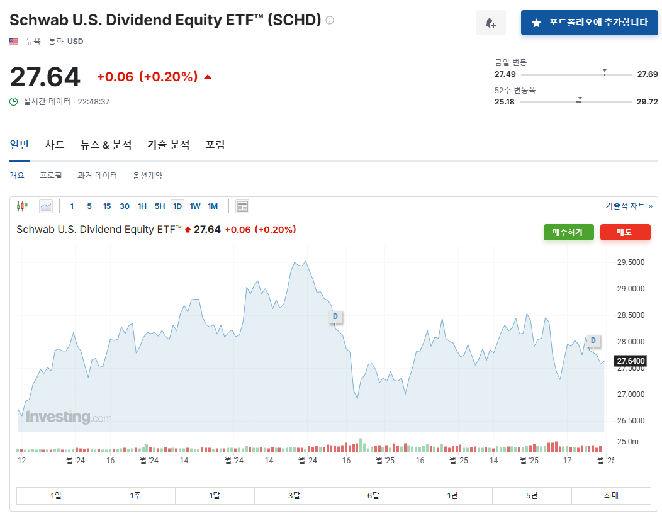
Task: Open the 과거 데이터 sub-tab
Action: (x=97, y=175)
